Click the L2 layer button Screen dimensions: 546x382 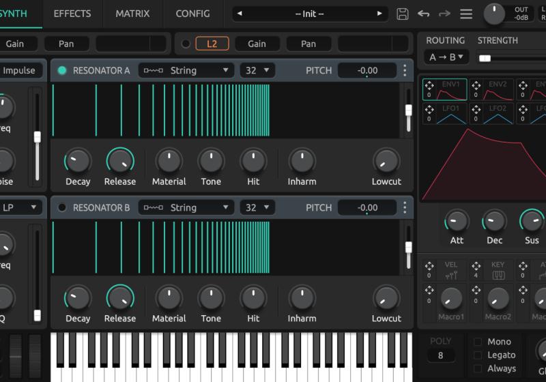pos(212,44)
